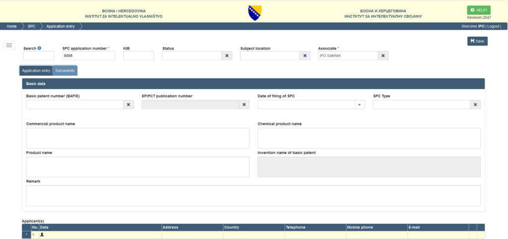Click the Country column header
Image resolution: width=508 pixels, height=239 pixels.
tap(254, 227)
